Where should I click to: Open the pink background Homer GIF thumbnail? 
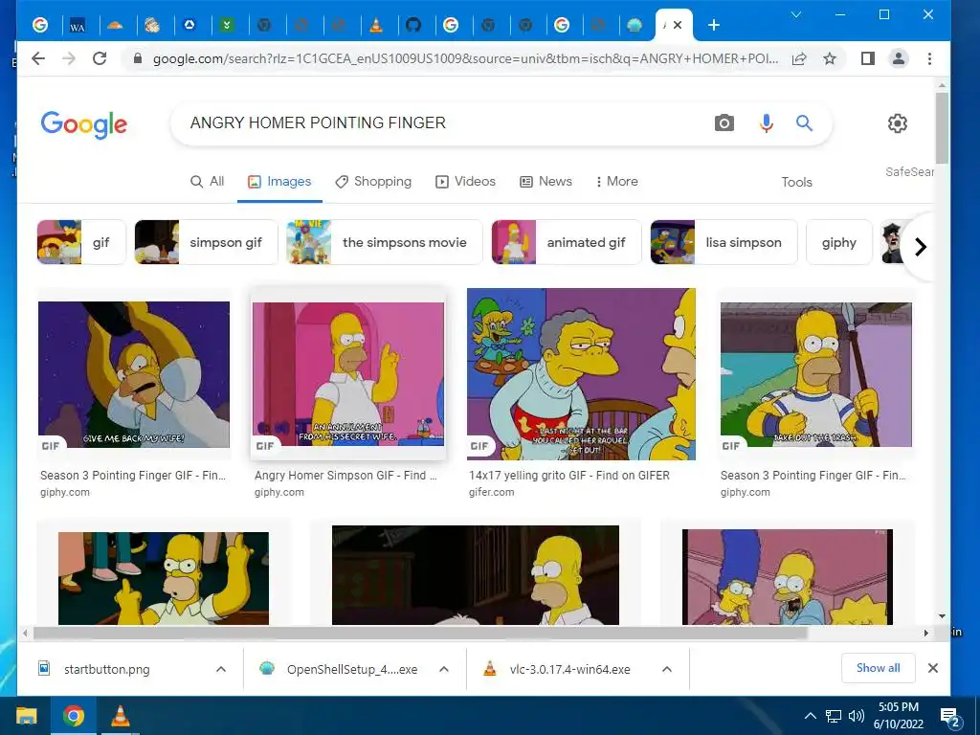pos(348,374)
